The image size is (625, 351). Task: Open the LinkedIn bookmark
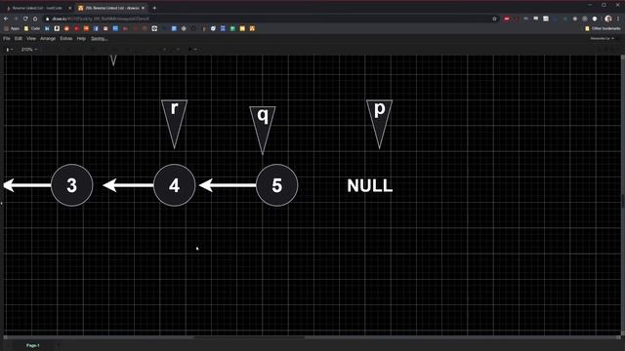click(x=47, y=28)
